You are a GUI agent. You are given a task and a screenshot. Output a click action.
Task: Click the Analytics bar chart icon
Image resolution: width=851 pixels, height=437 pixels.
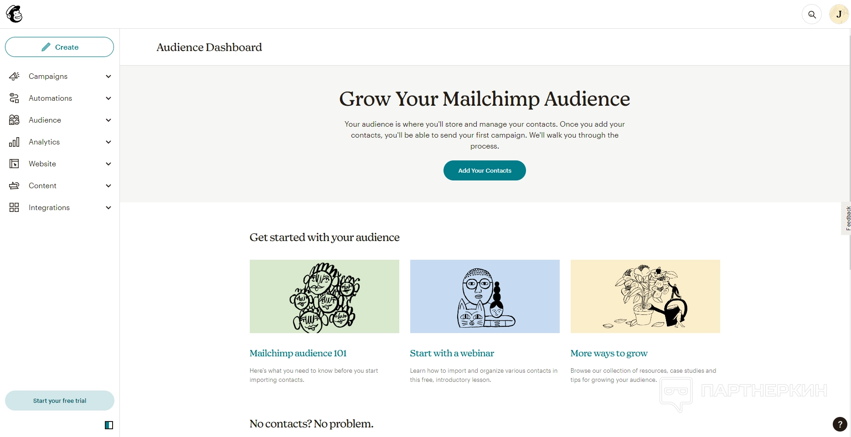[14, 142]
